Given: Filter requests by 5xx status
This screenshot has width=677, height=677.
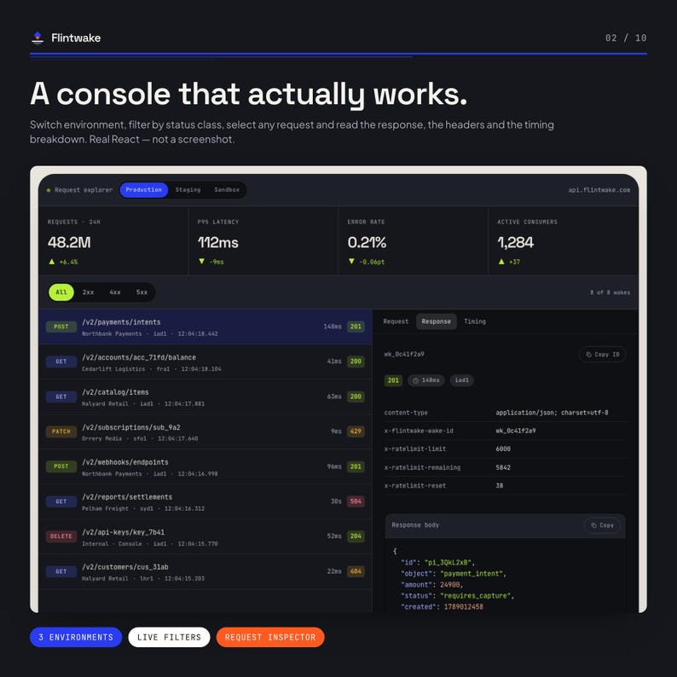Looking at the screenshot, I should 142,292.
